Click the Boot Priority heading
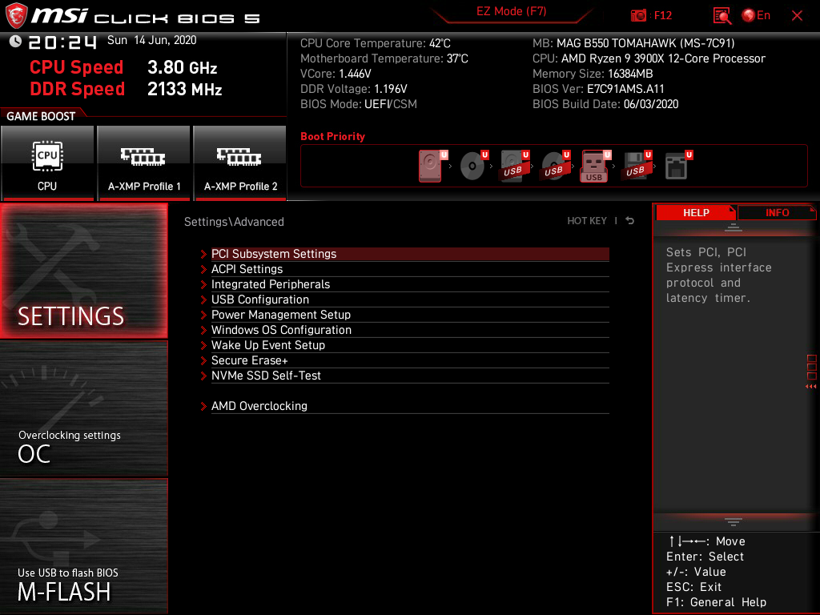This screenshot has height=615, width=820. [x=332, y=136]
